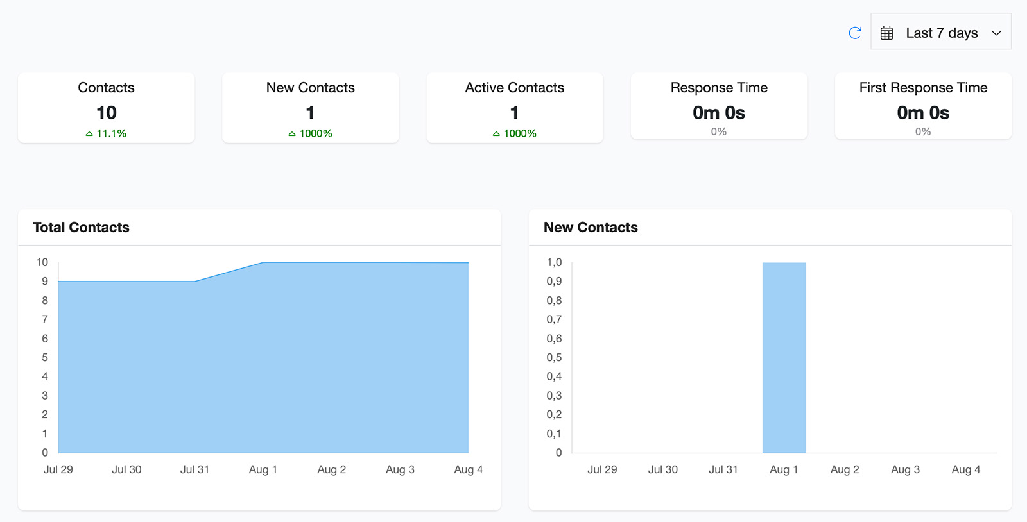Click the up-arrow icon beside 11.1%
The height and width of the screenshot is (522, 1027).
pos(89,134)
